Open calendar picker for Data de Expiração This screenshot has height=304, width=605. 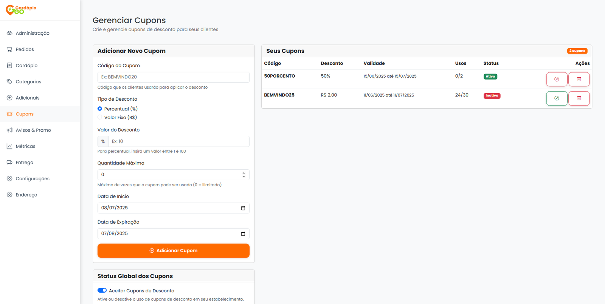(243, 234)
